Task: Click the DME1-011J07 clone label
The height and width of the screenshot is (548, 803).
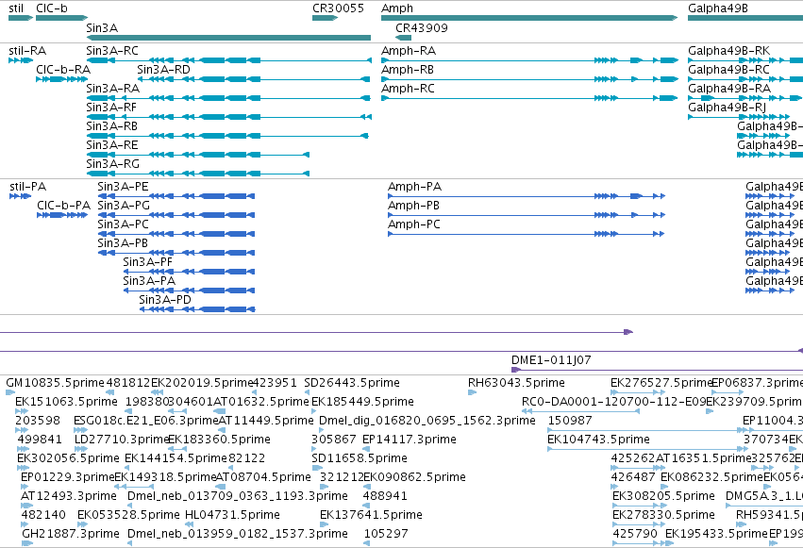Action: [x=551, y=360]
